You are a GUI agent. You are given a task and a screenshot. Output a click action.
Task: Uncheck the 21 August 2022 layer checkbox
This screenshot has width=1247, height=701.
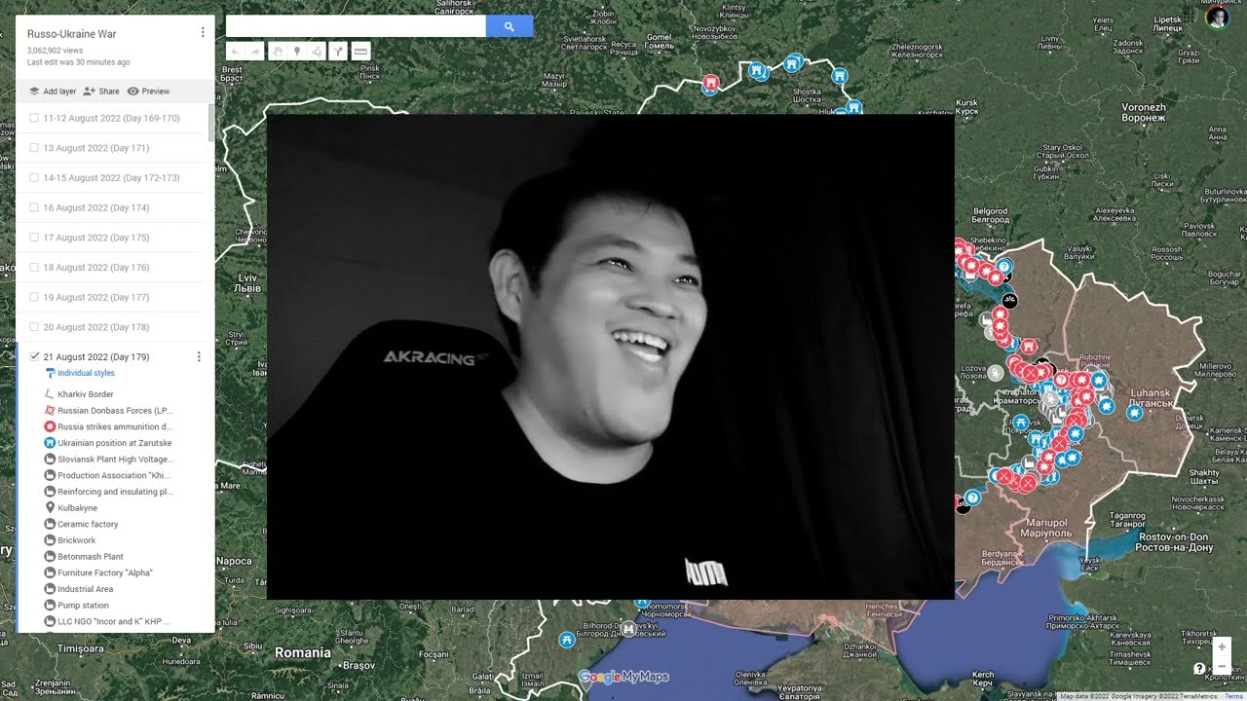pyautogui.click(x=34, y=356)
